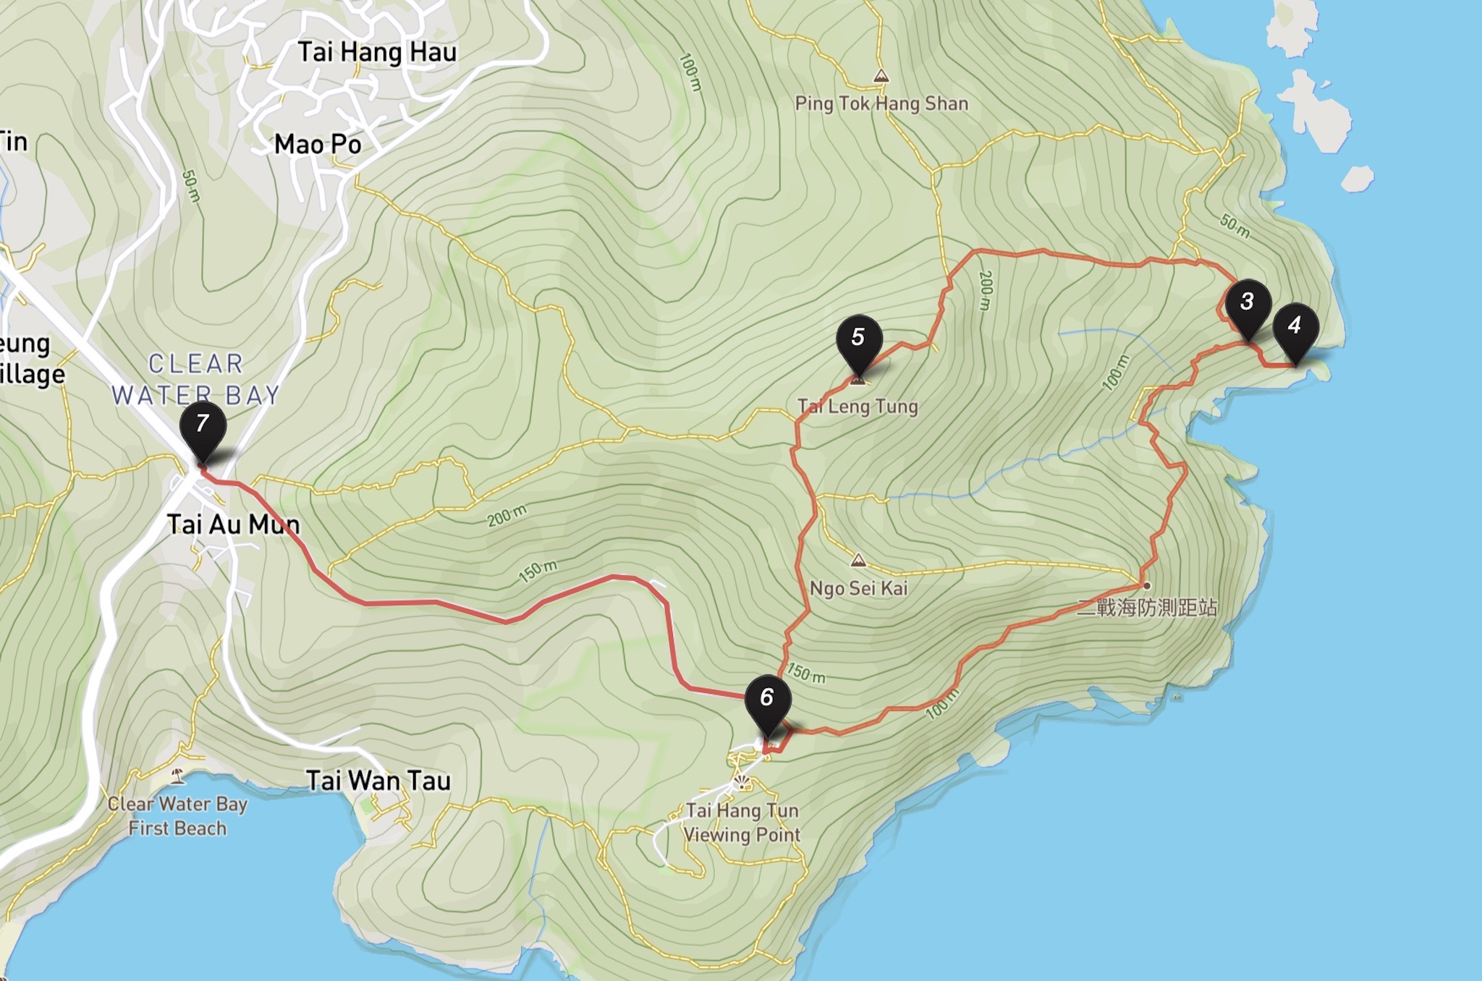Click the Ping Tok Hang Shan text label
The image size is (1482, 981).
point(881,103)
